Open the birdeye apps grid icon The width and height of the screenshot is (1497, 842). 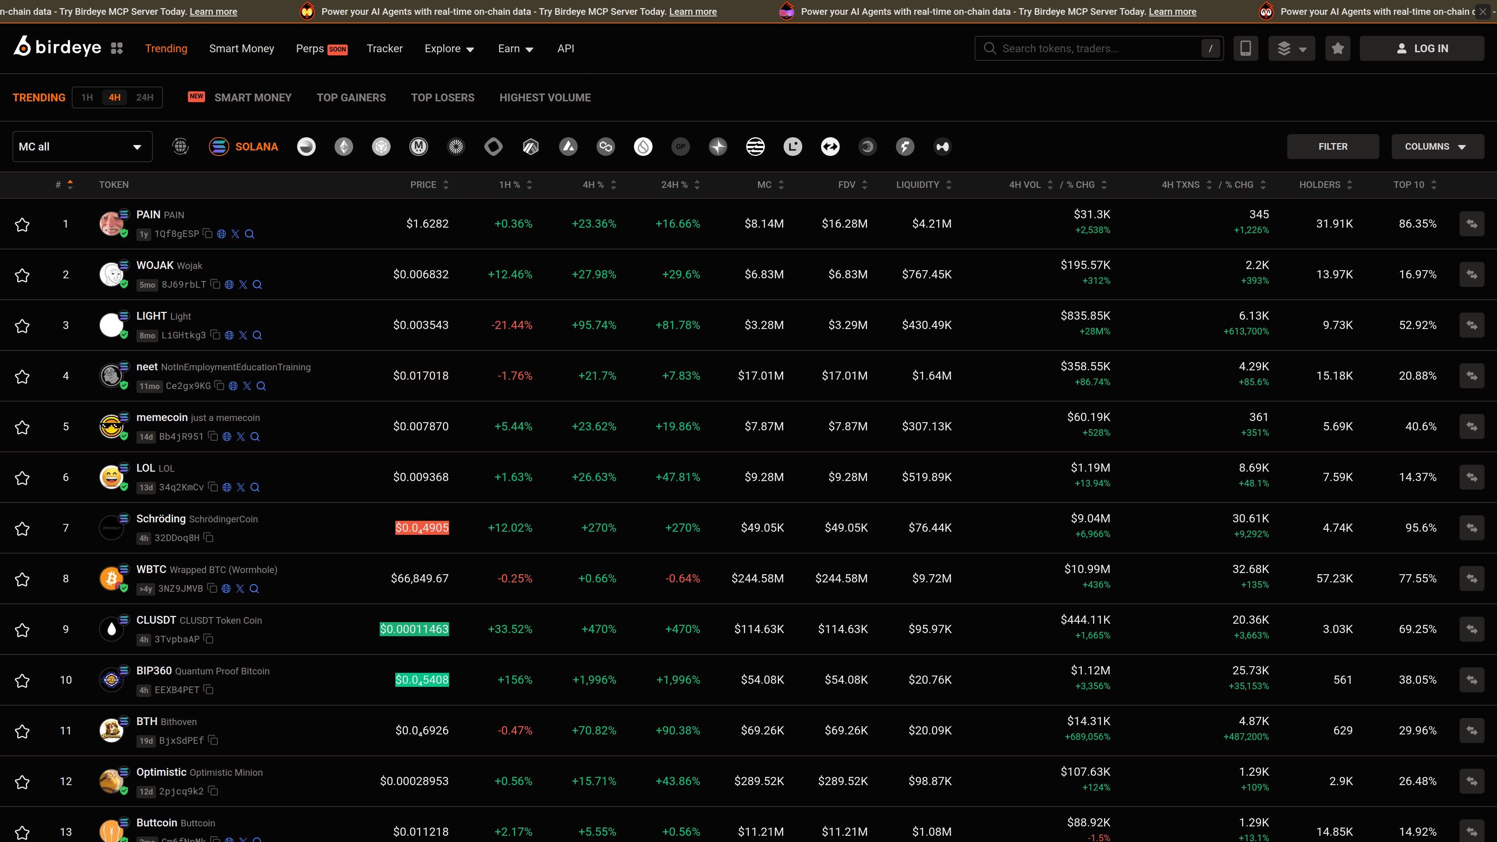pos(117,48)
